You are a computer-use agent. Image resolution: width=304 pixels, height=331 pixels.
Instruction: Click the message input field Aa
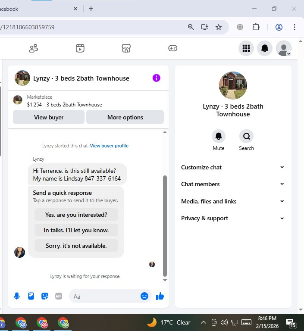105,297
